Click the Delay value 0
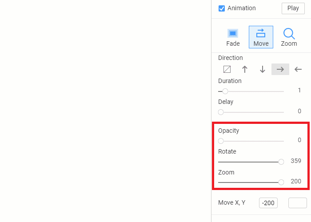The image size is (311, 222). point(299,111)
